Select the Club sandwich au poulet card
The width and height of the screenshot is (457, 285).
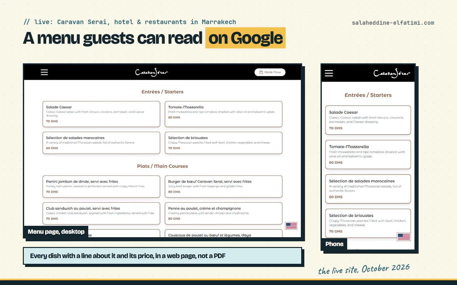101,213
